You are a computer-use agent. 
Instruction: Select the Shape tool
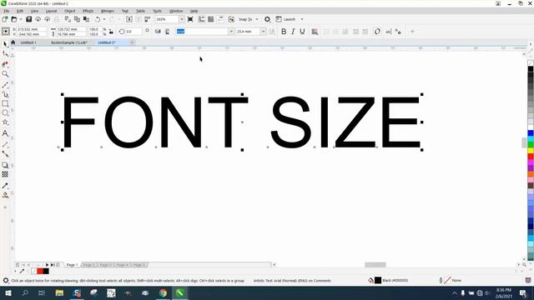click(x=5, y=54)
